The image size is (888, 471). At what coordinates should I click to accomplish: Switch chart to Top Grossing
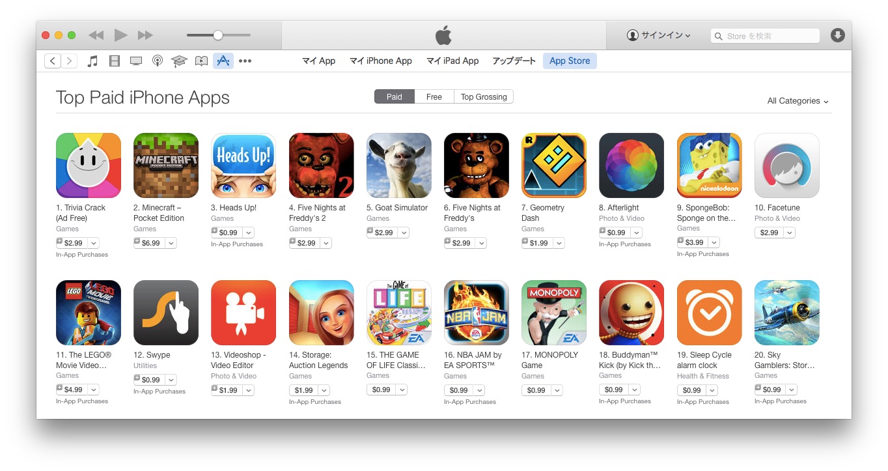coord(484,96)
